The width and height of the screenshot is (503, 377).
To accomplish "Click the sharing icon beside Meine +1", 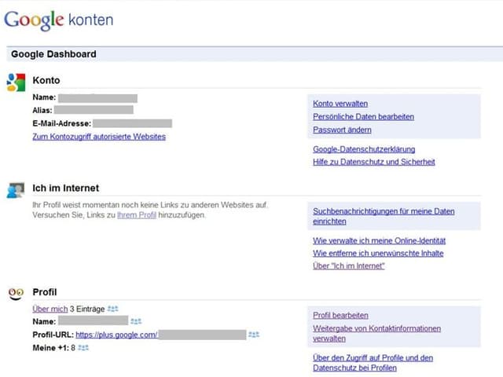I will 83,347.
